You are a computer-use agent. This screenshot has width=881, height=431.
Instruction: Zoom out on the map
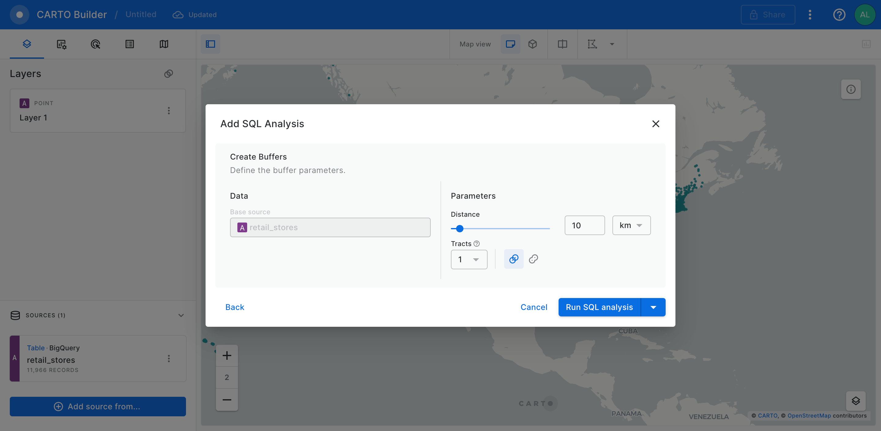tap(227, 400)
